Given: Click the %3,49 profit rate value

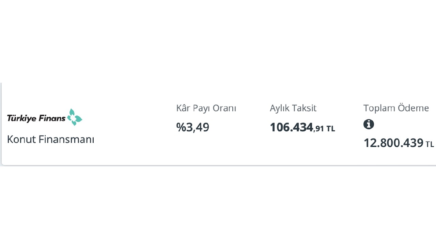Looking at the screenshot, I should point(193,127).
